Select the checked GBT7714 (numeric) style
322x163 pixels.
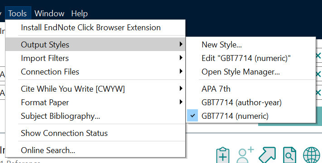click(251, 116)
